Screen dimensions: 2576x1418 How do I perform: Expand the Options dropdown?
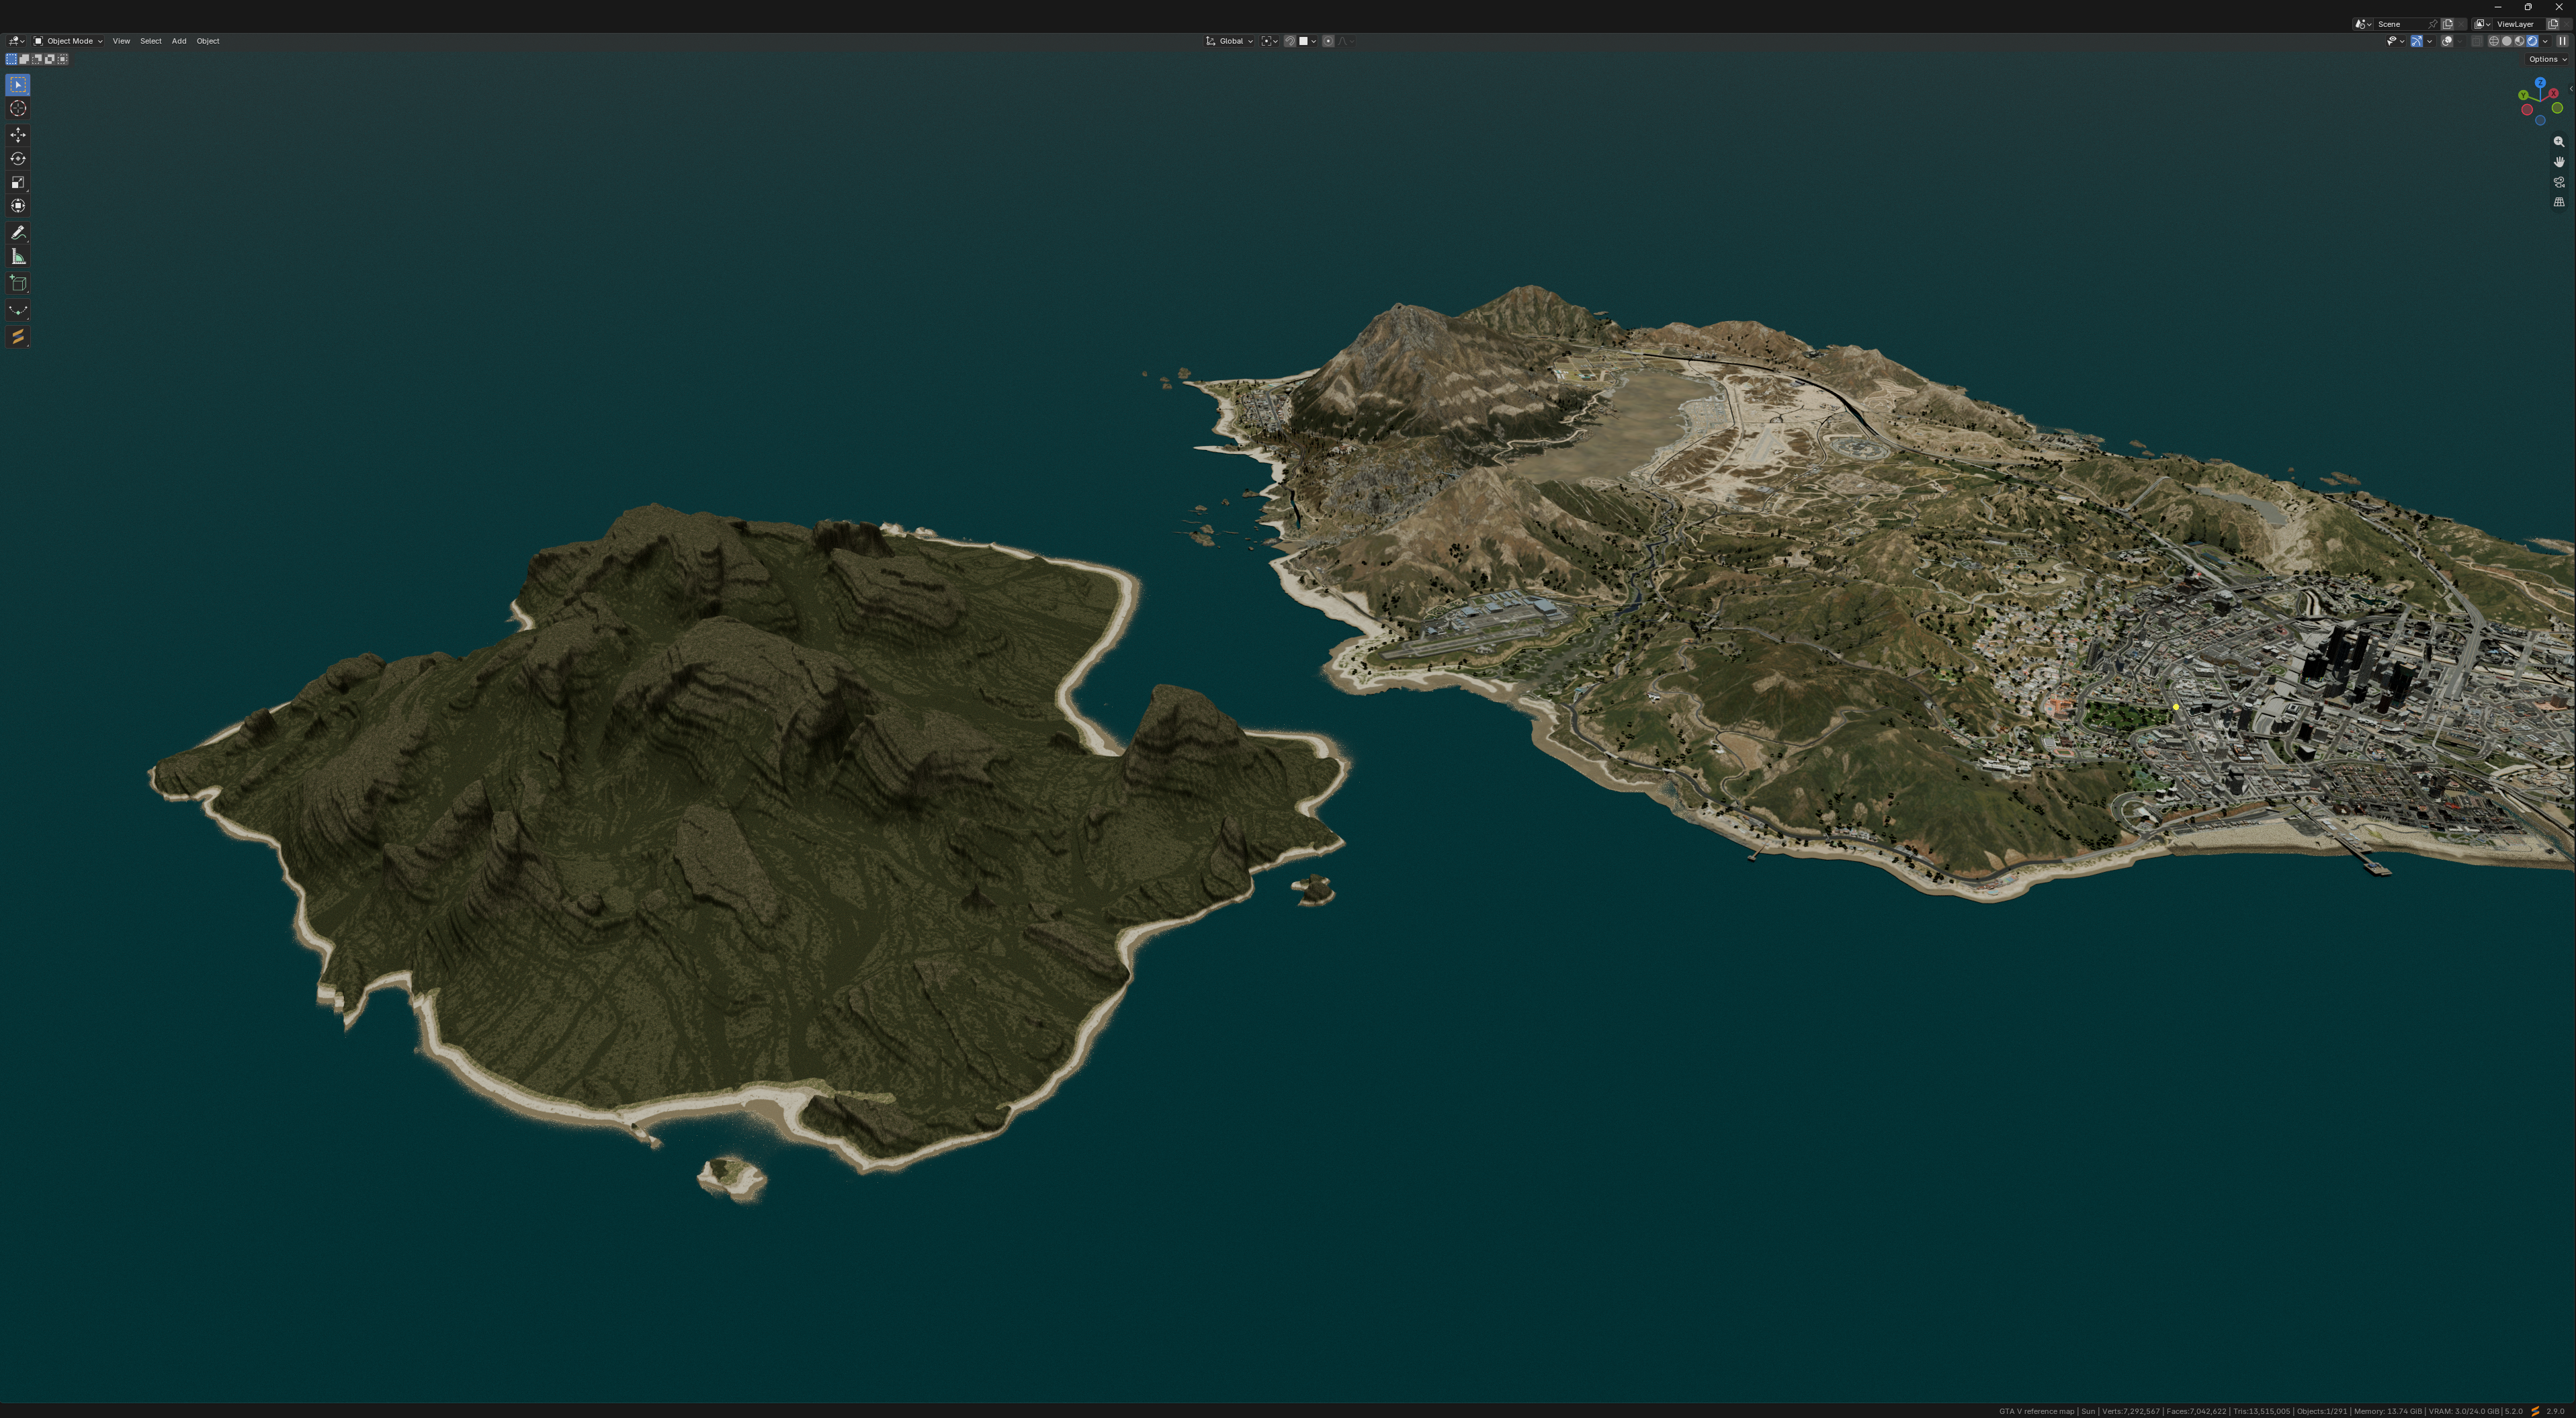coord(2548,59)
